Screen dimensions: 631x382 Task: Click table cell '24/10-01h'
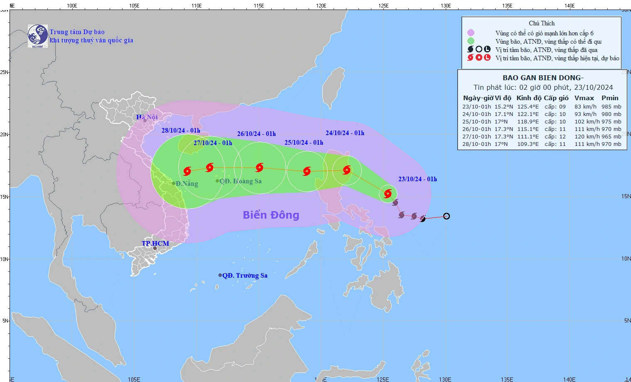coord(476,114)
